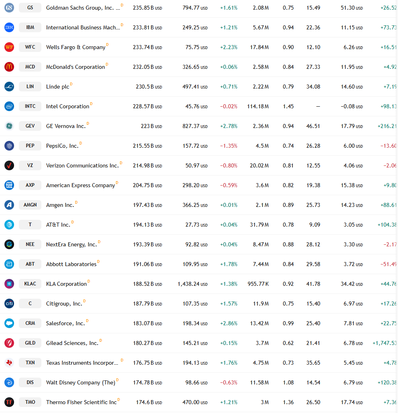398x413 pixels.
Task: Click Gilead EPS growth +1,747.53
Action: coord(385,343)
